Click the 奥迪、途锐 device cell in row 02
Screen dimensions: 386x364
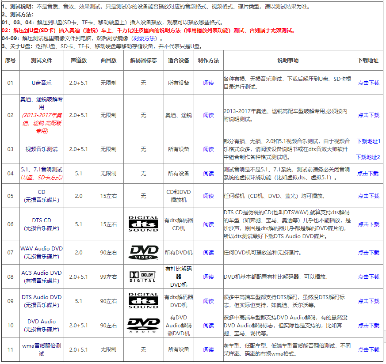point(179,115)
